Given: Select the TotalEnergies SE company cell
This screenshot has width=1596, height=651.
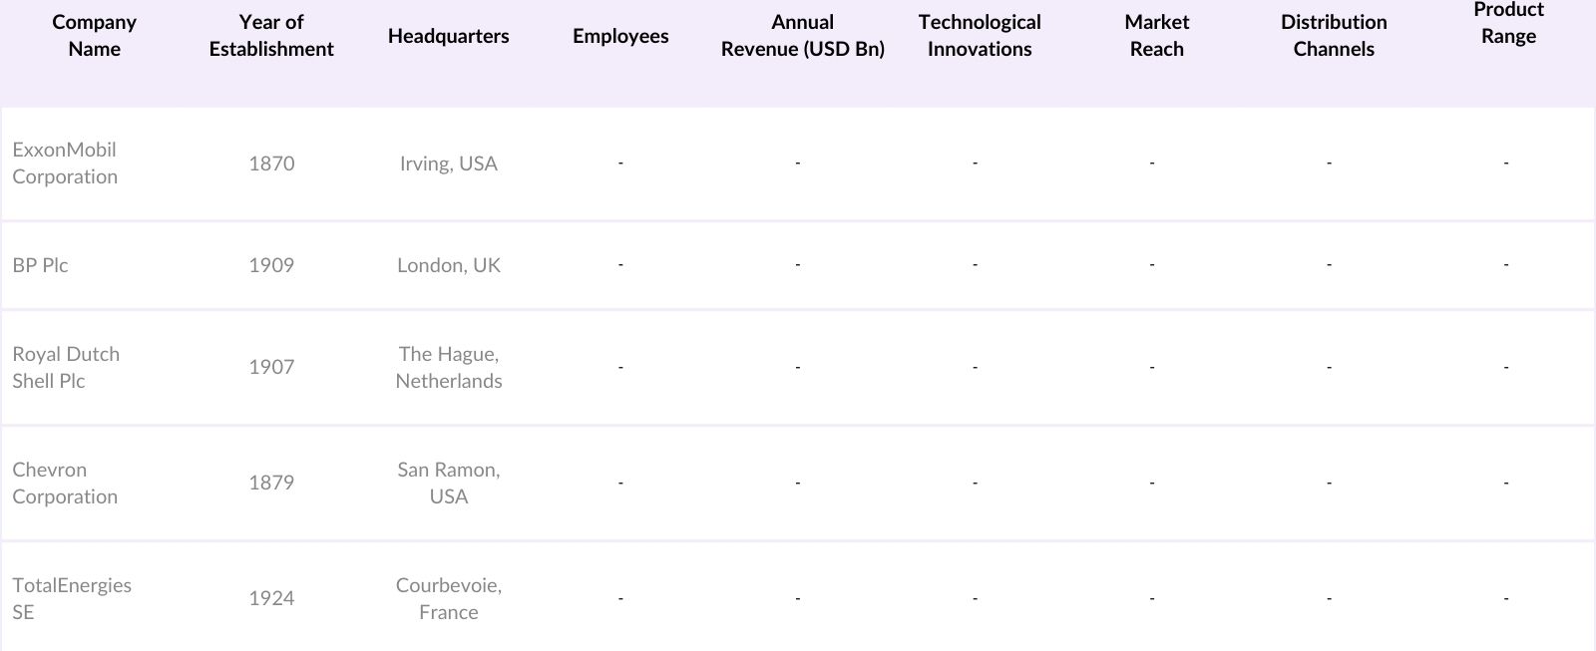Looking at the screenshot, I should (x=72, y=598).
